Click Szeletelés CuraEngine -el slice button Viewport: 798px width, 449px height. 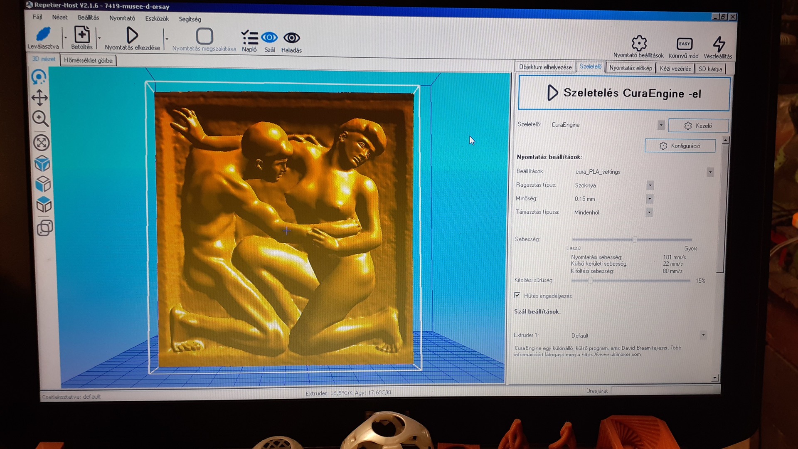[x=624, y=93]
